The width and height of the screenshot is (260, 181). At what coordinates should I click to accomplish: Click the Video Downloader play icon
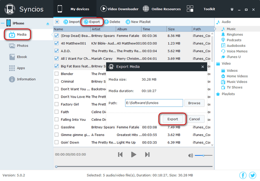pyautogui.click(x=104, y=9)
